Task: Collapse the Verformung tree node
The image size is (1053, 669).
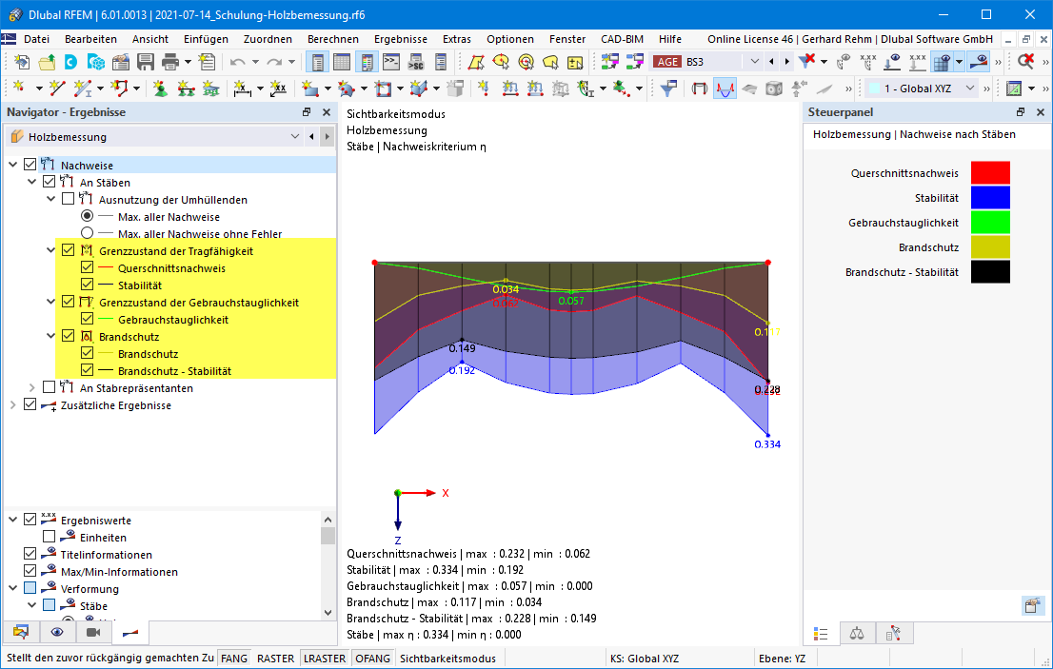Action: [x=12, y=588]
